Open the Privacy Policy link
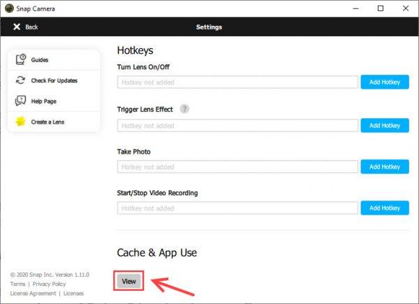This screenshot has width=419, height=304. pos(48,284)
